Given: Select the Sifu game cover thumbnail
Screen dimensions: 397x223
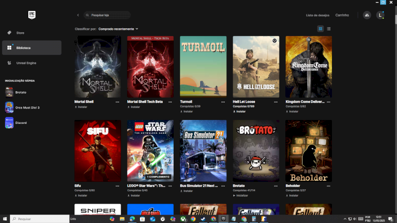Looking at the screenshot, I should tap(98, 151).
